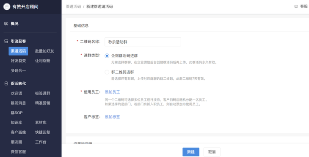Click the 取消 cancel button

click(x=212, y=152)
